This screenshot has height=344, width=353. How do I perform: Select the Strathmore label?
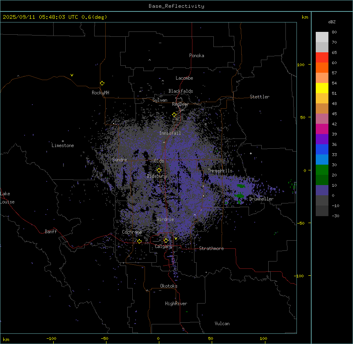click(211, 248)
